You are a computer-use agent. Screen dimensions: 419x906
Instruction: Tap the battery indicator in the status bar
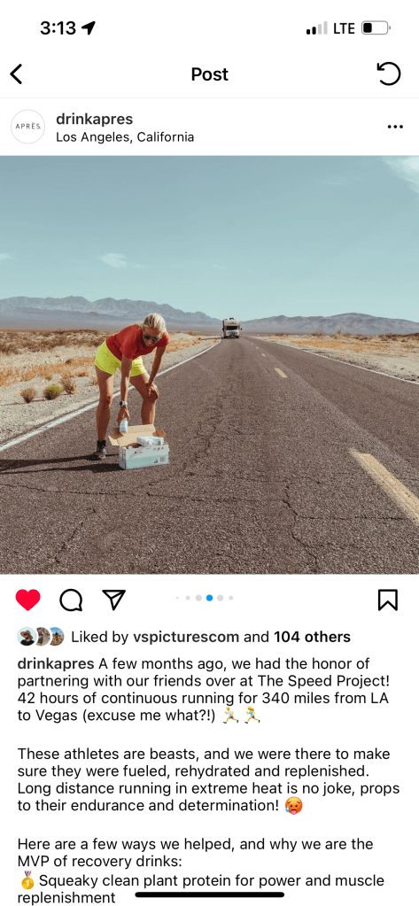click(x=376, y=27)
